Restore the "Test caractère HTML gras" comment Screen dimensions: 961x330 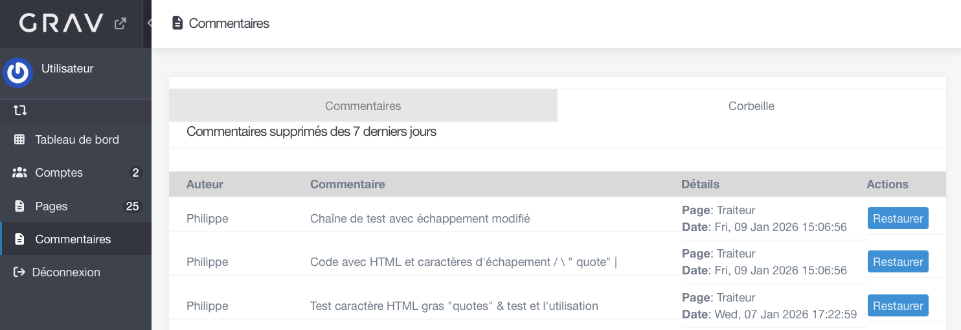[898, 306]
